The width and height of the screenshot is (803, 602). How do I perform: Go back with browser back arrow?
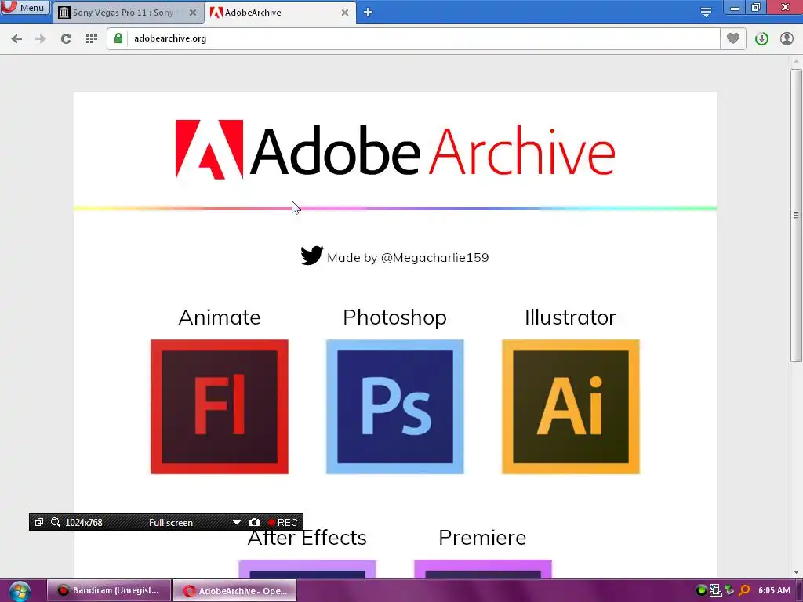pyautogui.click(x=16, y=38)
